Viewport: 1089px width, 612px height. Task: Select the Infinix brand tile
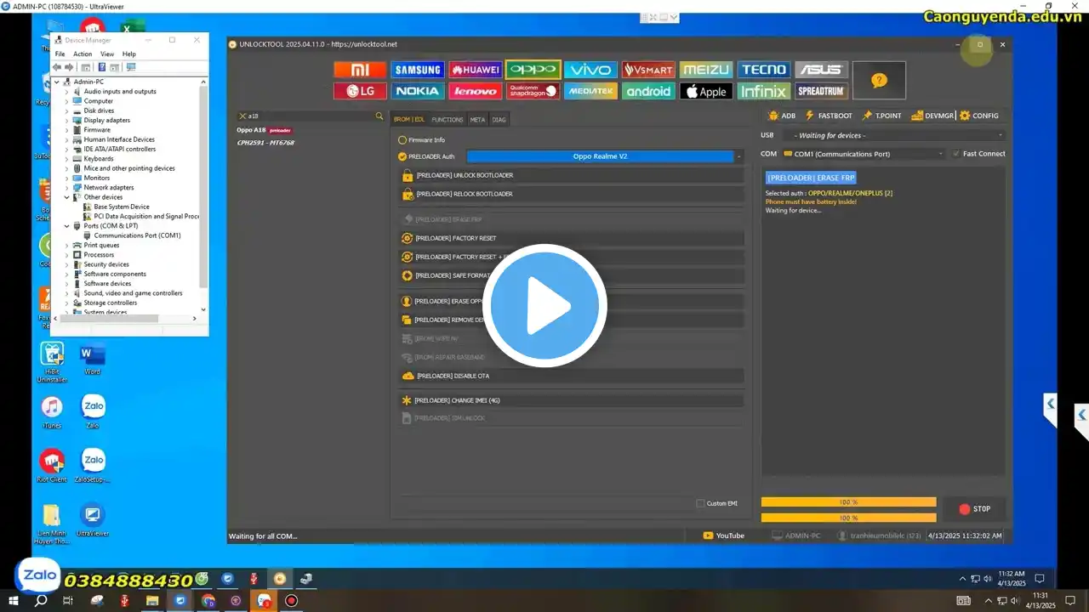tap(764, 91)
